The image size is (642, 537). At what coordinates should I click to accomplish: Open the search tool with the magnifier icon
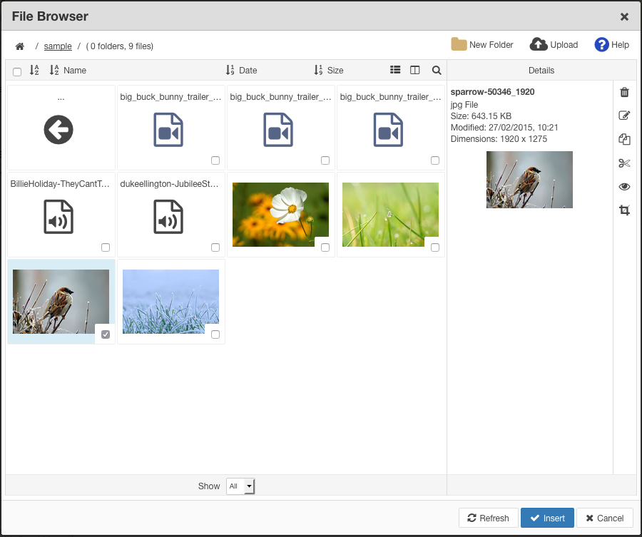[436, 70]
